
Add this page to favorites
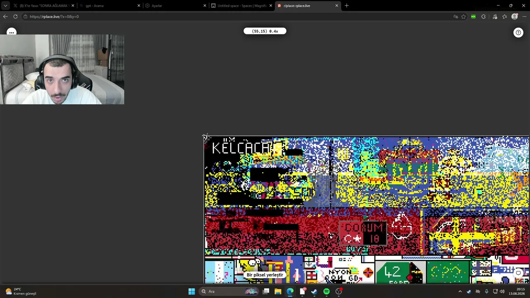[463, 17]
